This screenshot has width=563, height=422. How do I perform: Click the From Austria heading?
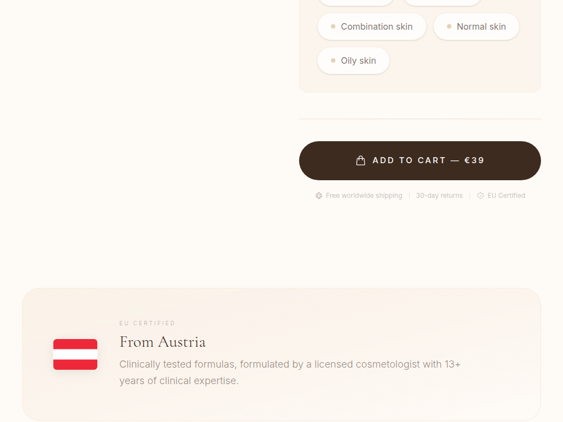click(x=163, y=342)
